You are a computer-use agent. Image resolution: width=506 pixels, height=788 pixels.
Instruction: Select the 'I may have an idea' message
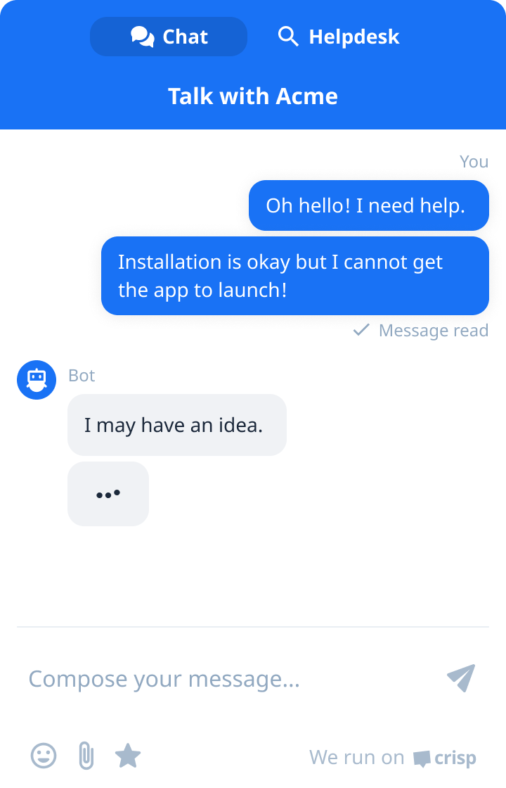[176, 424]
